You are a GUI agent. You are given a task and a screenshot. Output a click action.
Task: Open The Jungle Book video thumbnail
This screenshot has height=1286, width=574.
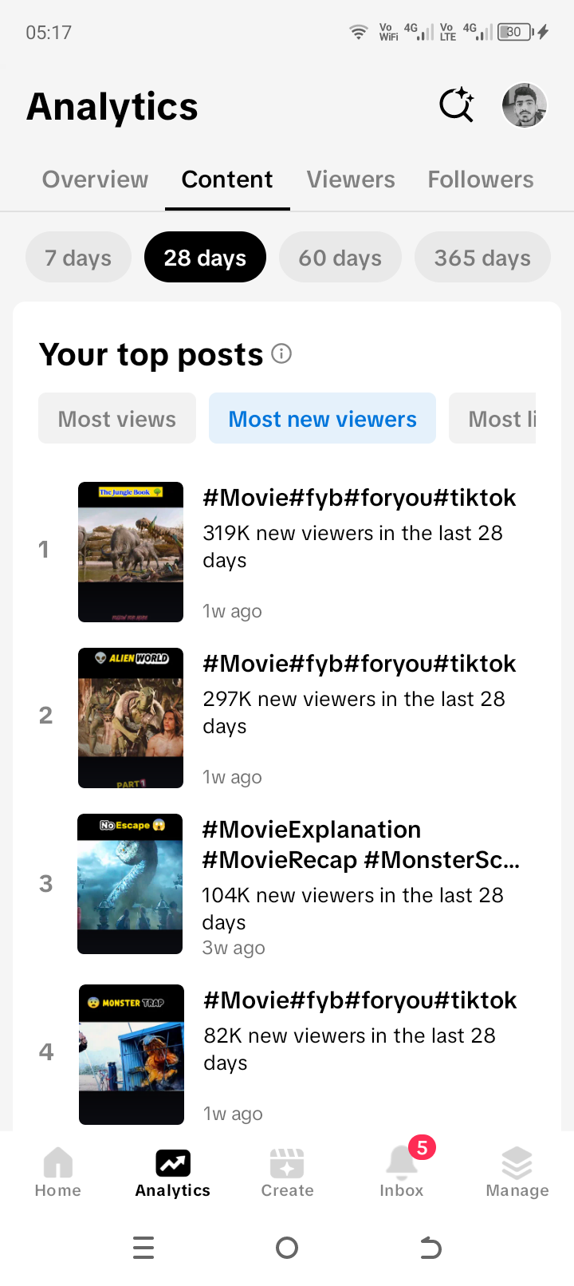tap(131, 552)
